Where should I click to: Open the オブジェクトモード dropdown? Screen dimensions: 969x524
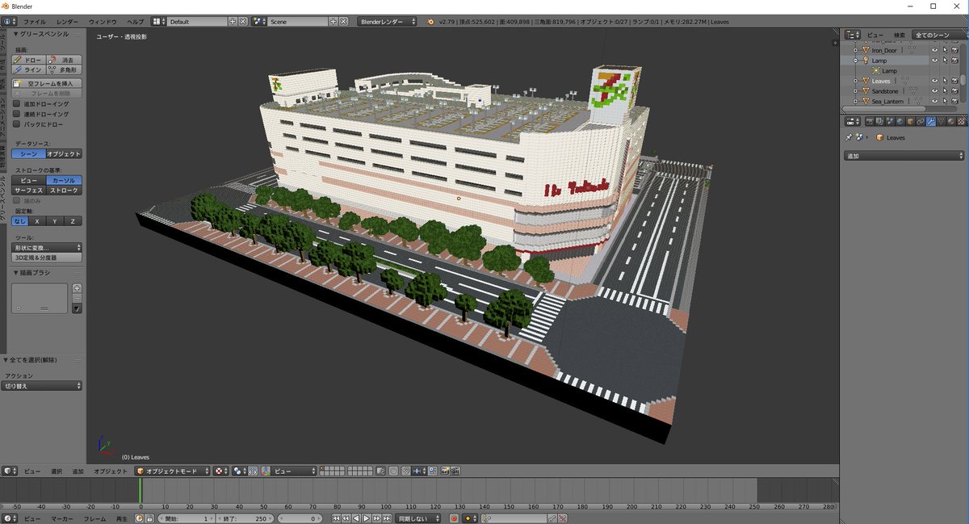(x=172, y=471)
